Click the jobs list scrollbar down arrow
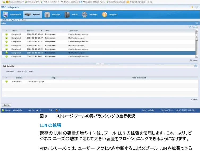 click(x=197, y=56)
